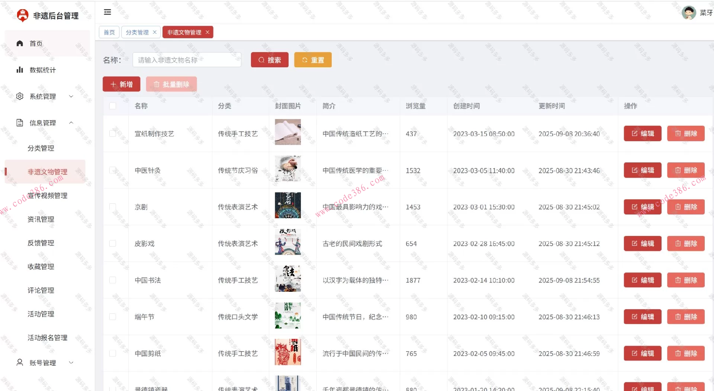This screenshot has width=714, height=391.
Task: Expand the 系统管理 submenu
Action: point(71,96)
